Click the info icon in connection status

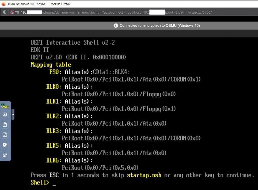coord(116,25)
